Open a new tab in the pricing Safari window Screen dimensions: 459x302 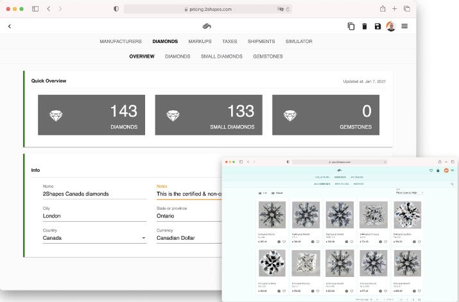394,9
